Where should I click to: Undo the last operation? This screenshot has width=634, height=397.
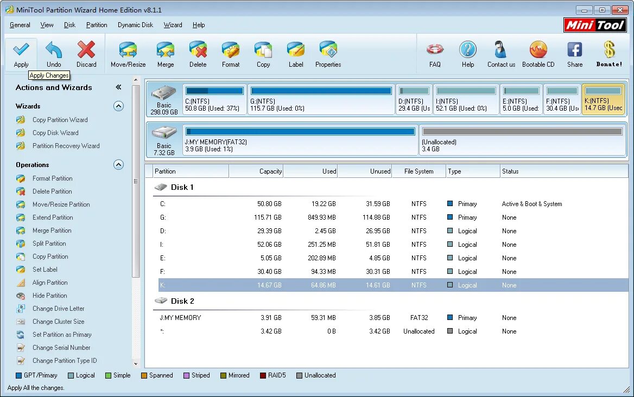tap(53, 54)
